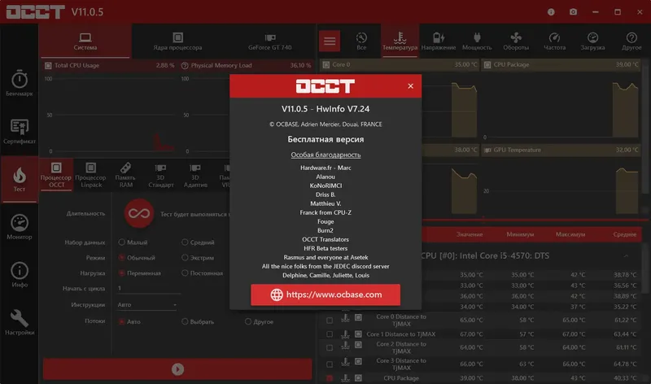Screen dimensions: 651x384
Task: Collapse CPU Intel Core i5-4570 DTS group
Action: [x=626, y=256]
